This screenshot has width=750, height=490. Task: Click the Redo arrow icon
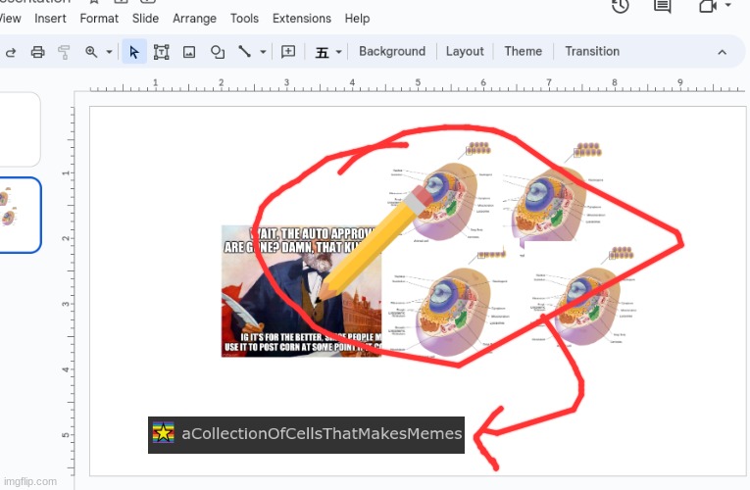[x=11, y=52]
